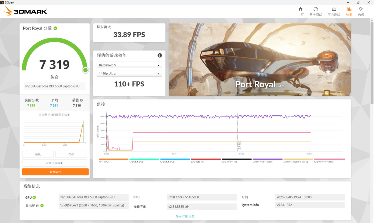Click the SystemInfo version v5.84.1372
The height and width of the screenshot is (223, 374).
[x=310, y=205]
